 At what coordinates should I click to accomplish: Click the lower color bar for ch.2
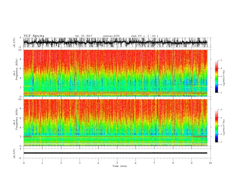pyautogui.click(x=216, y=126)
